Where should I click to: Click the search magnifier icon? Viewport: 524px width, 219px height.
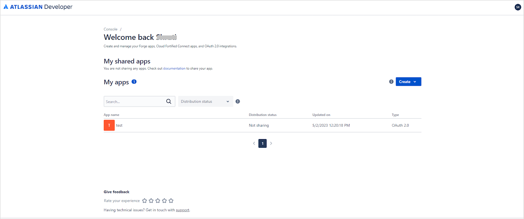click(x=169, y=102)
